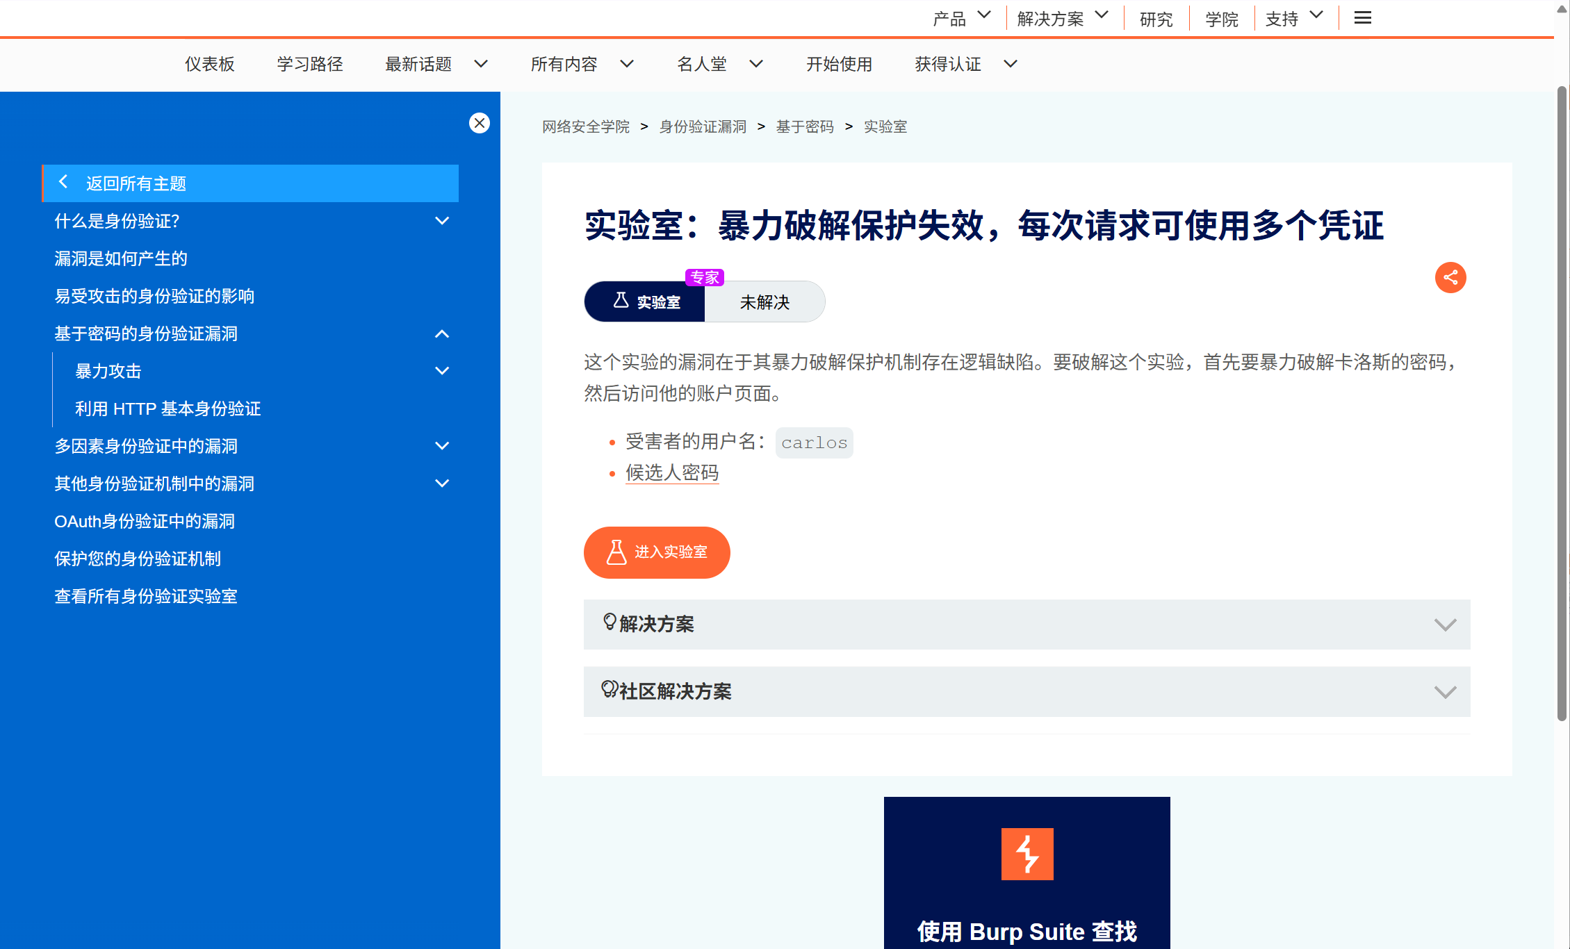Screen dimensions: 1570x949
Task: Open the top 解决方案 dropdown menu
Action: [1063, 18]
